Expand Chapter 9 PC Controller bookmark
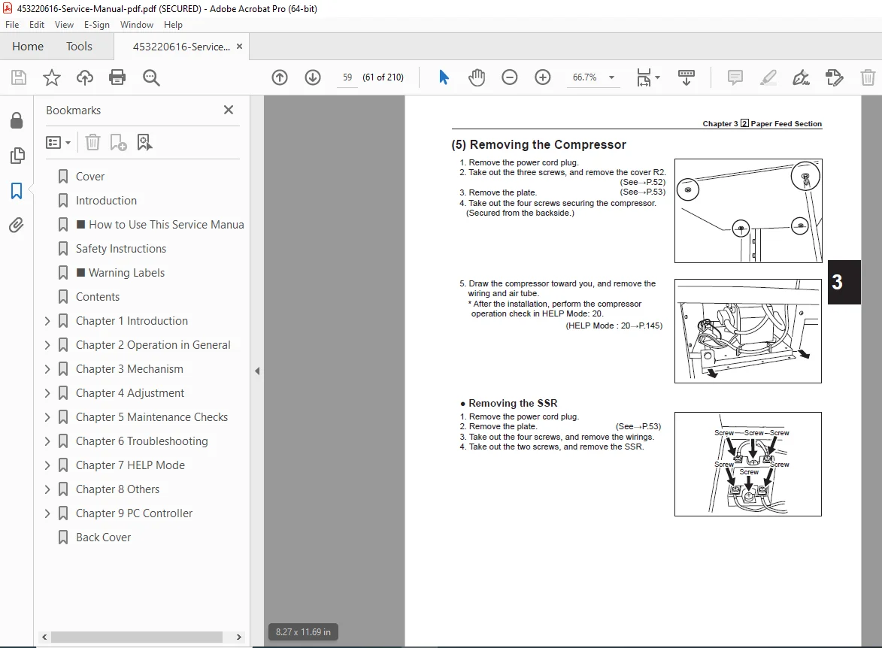882x648 pixels. tap(47, 513)
